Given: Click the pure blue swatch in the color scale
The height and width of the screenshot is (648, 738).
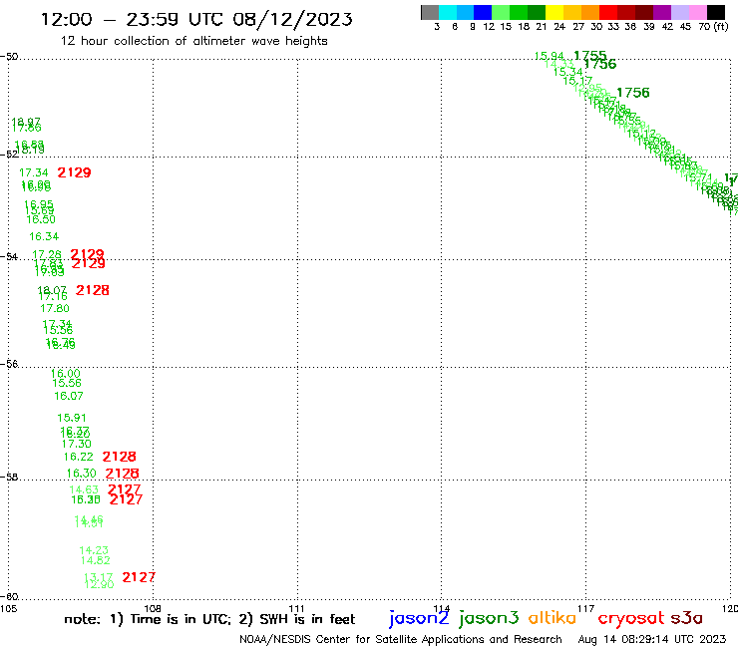Looking at the screenshot, I should (484, 12).
